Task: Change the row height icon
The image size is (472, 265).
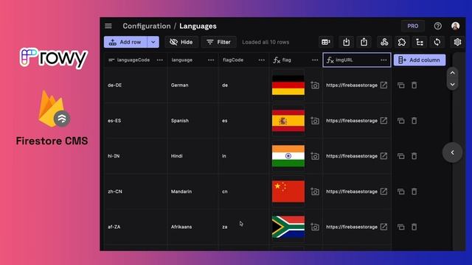Action: [326, 42]
